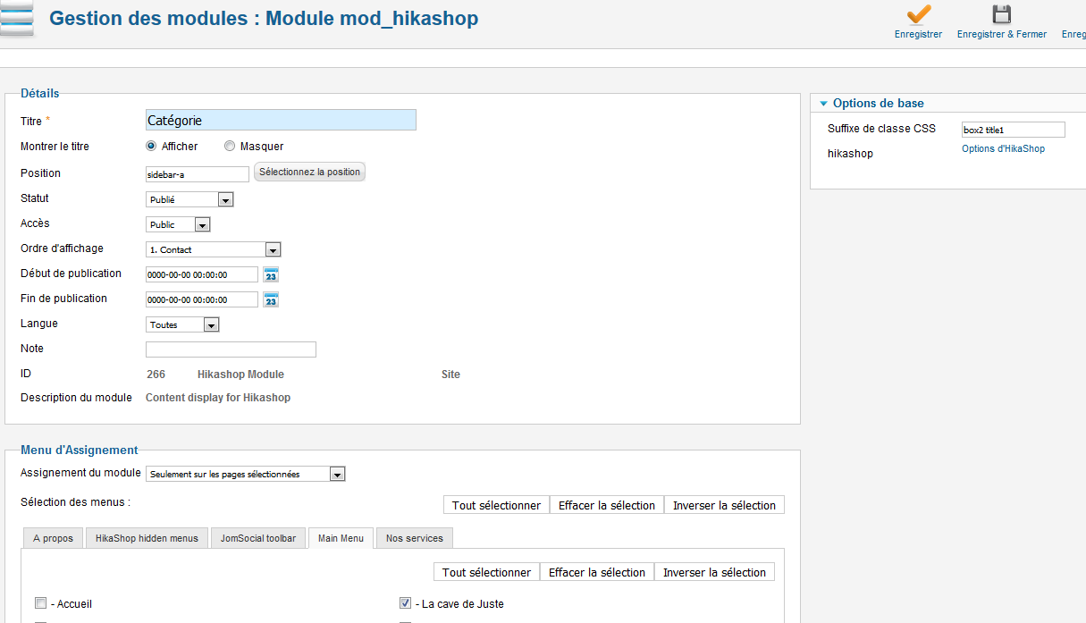Open the Options d'HikaShop link
The width and height of the screenshot is (1086, 623).
click(x=1003, y=149)
